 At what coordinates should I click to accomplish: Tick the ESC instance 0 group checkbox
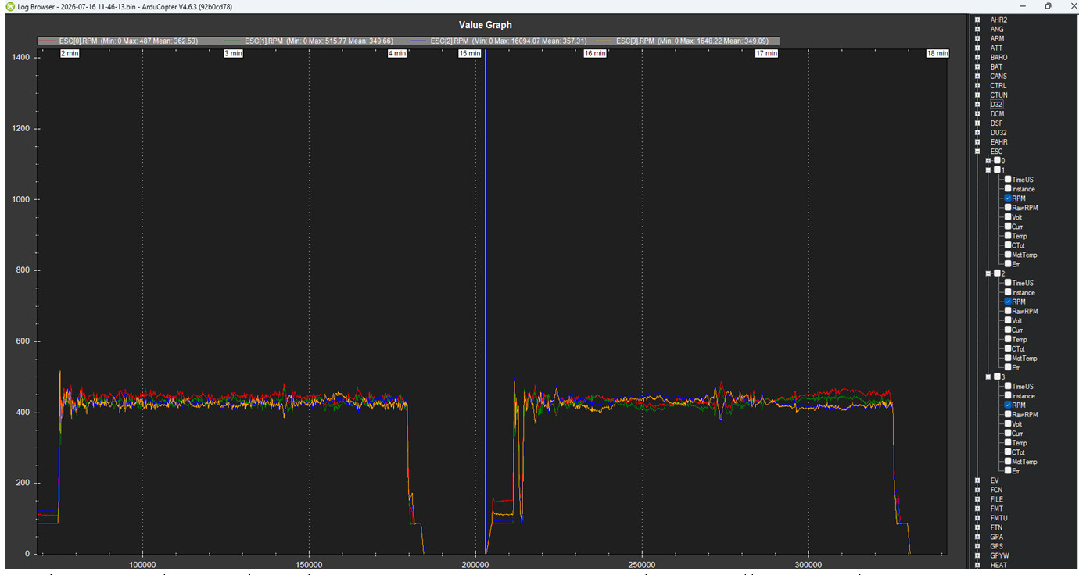coord(998,161)
